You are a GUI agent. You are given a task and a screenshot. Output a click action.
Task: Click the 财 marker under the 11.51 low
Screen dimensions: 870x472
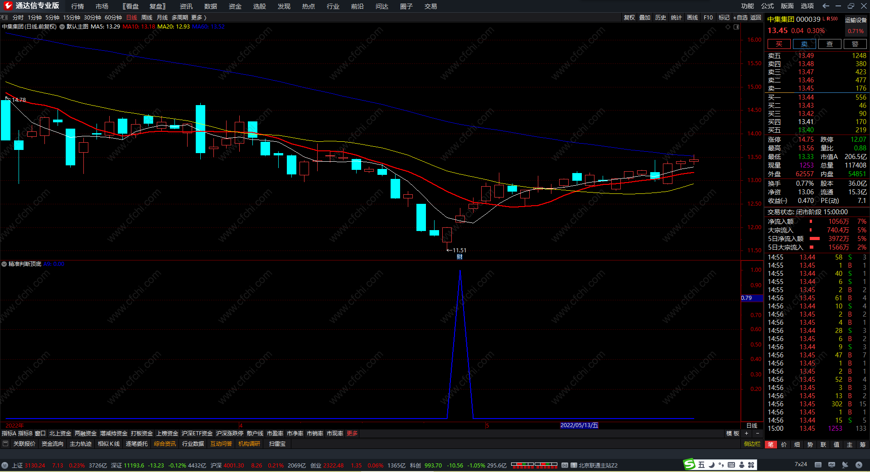click(459, 257)
